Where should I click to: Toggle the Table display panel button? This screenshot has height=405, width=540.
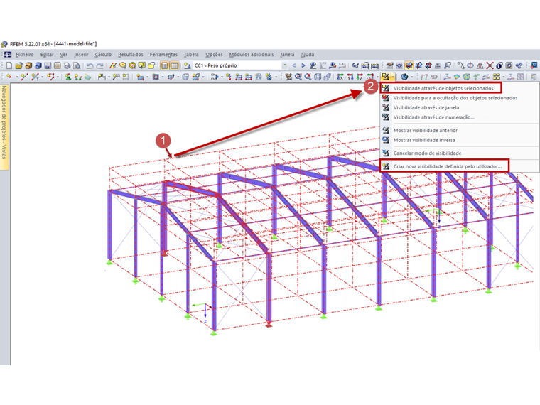pyautogui.click(x=174, y=65)
